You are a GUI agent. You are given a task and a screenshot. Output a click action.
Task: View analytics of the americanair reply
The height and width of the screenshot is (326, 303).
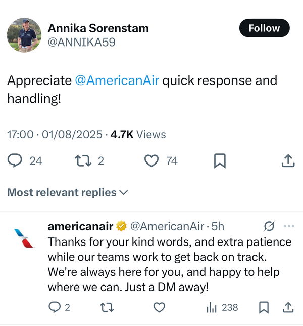pyautogui.click(x=212, y=307)
